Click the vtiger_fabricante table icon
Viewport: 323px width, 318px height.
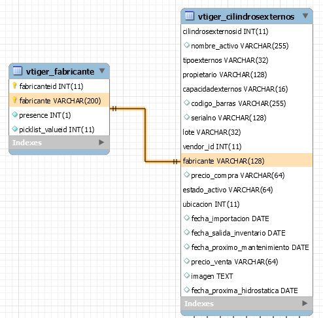point(18,71)
